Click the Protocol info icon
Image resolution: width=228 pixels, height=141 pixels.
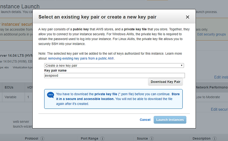[42, 138]
